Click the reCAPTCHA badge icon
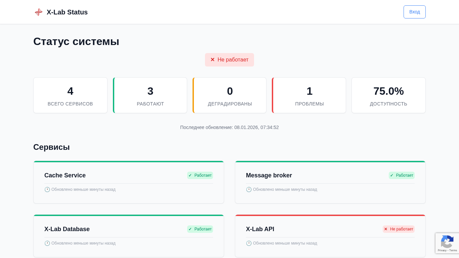 tap(447, 242)
